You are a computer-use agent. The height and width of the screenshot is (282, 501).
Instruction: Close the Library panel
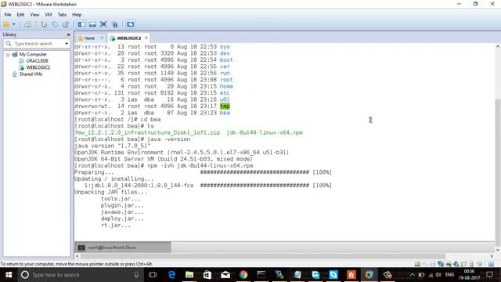(68, 34)
